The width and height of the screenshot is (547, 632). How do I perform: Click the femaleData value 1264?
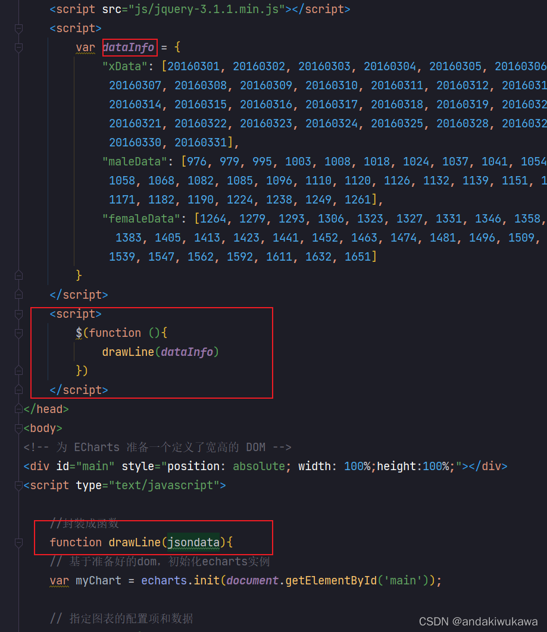(213, 218)
